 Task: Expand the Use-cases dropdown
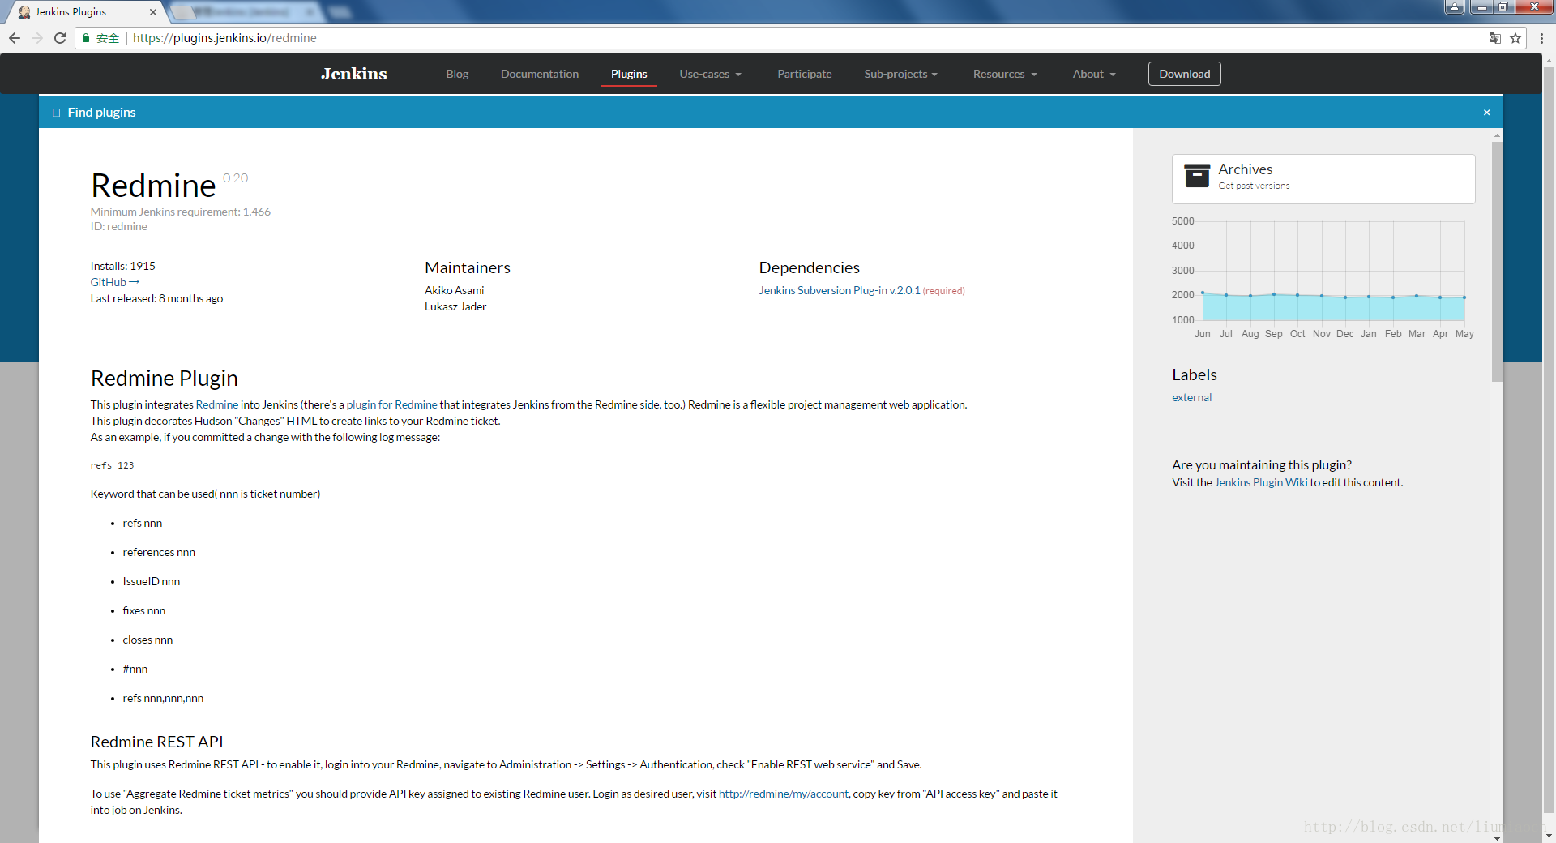[710, 74]
